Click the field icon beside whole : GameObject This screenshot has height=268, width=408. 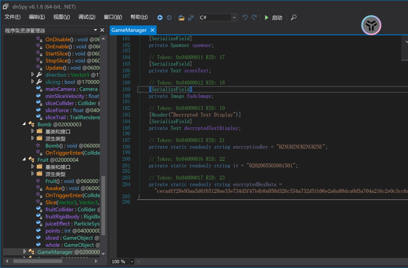tap(39, 245)
